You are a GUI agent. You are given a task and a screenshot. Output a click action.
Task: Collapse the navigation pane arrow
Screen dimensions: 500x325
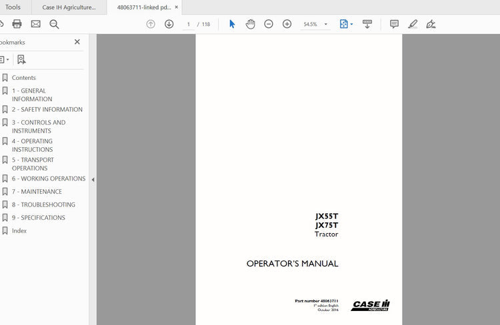(x=93, y=180)
